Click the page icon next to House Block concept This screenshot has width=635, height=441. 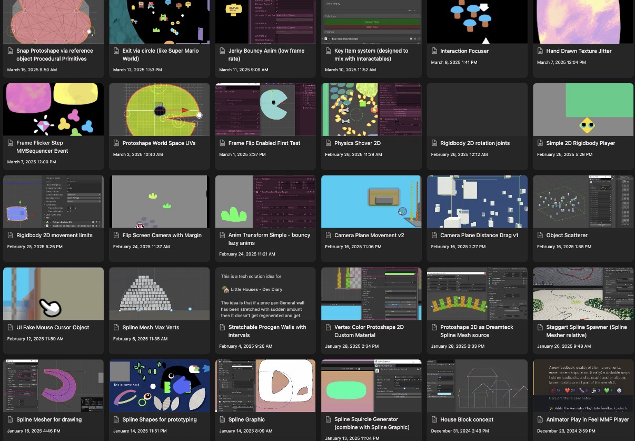434,420
